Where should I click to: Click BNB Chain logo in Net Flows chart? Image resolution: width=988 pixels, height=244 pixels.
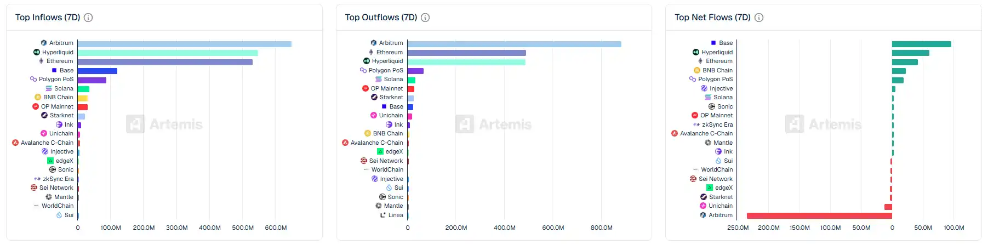point(697,70)
